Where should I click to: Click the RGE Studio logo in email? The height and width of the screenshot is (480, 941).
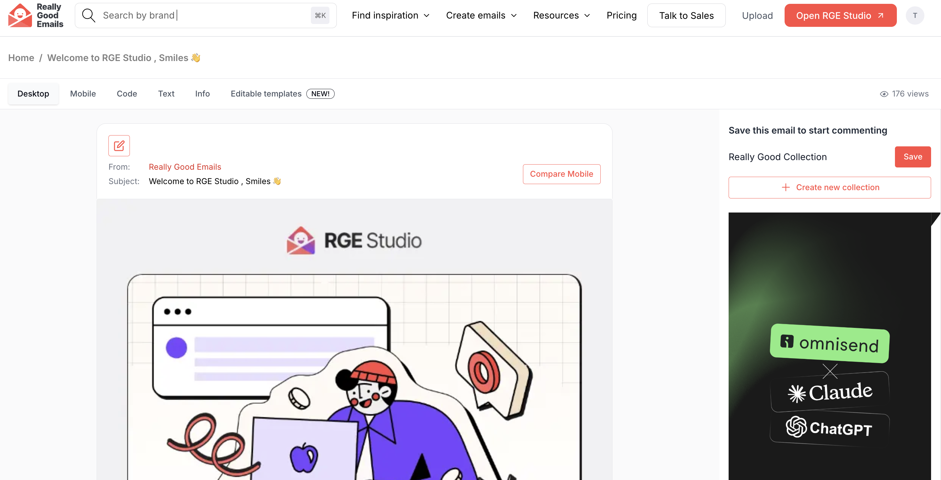pos(354,240)
